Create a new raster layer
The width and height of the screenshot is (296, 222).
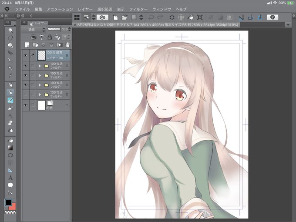(27, 45)
